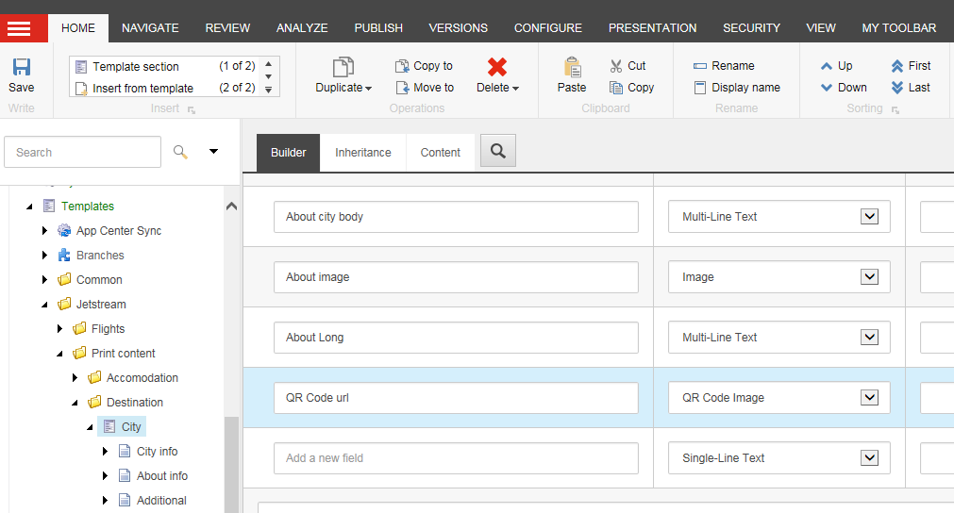Viewport: 954px width, 513px height.
Task: Open the PUBLISH ribbon tab
Action: [x=378, y=28]
